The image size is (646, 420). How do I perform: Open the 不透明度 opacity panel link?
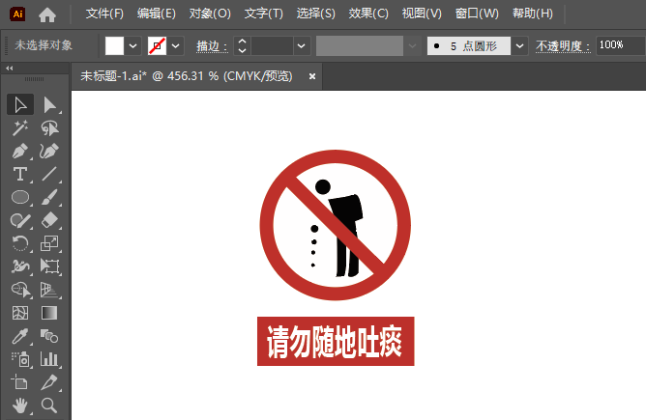click(x=563, y=46)
